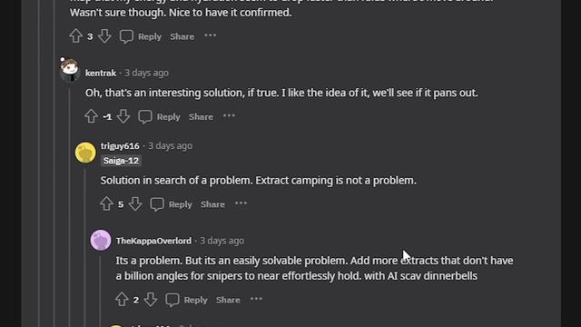Open kentrak's user profile link
Image resolution: width=581 pixels, height=327 pixels.
point(101,73)
